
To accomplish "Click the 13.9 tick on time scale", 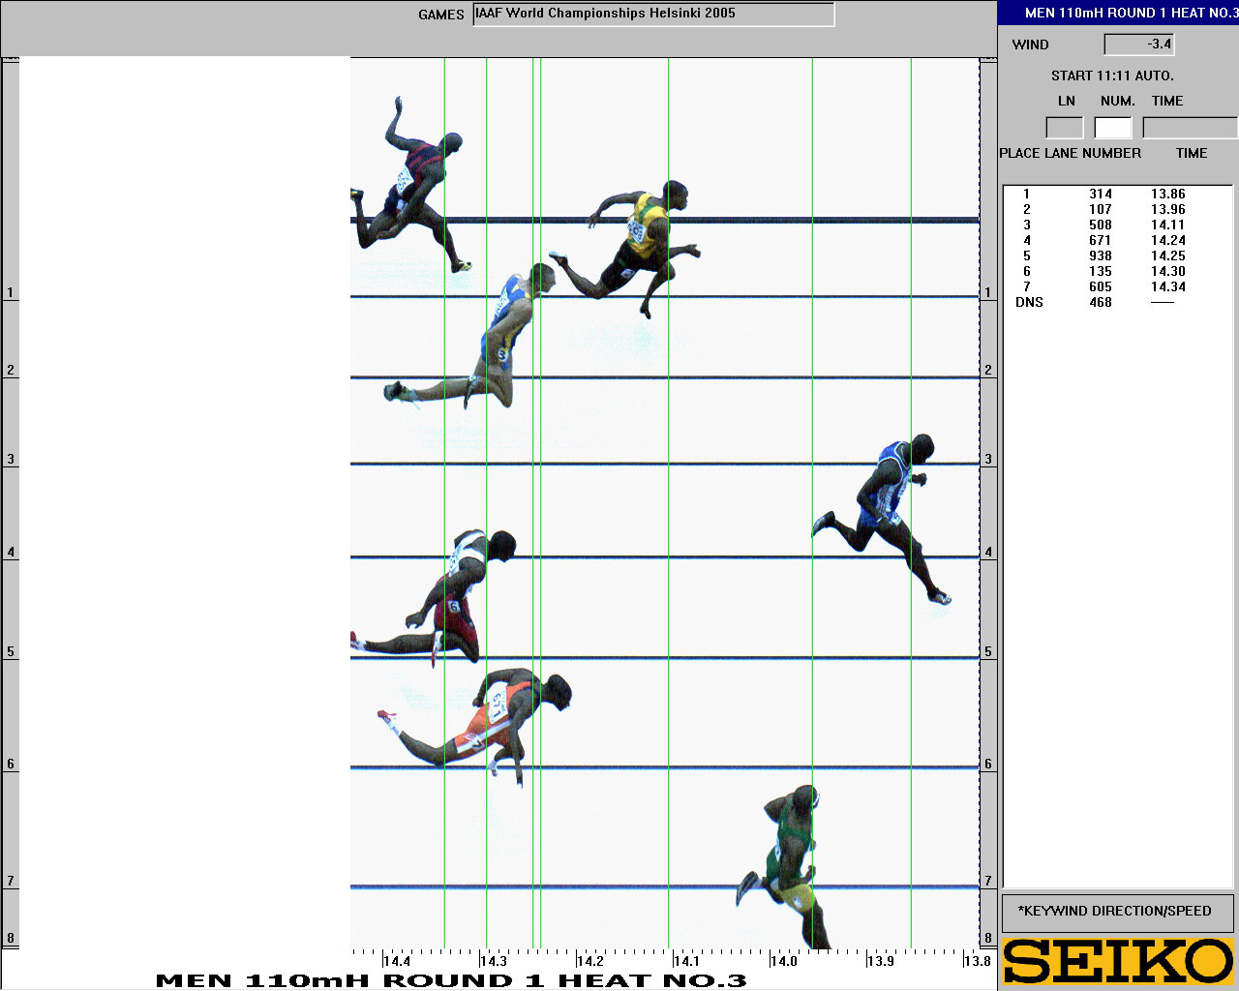I will [x=879, y=961].
